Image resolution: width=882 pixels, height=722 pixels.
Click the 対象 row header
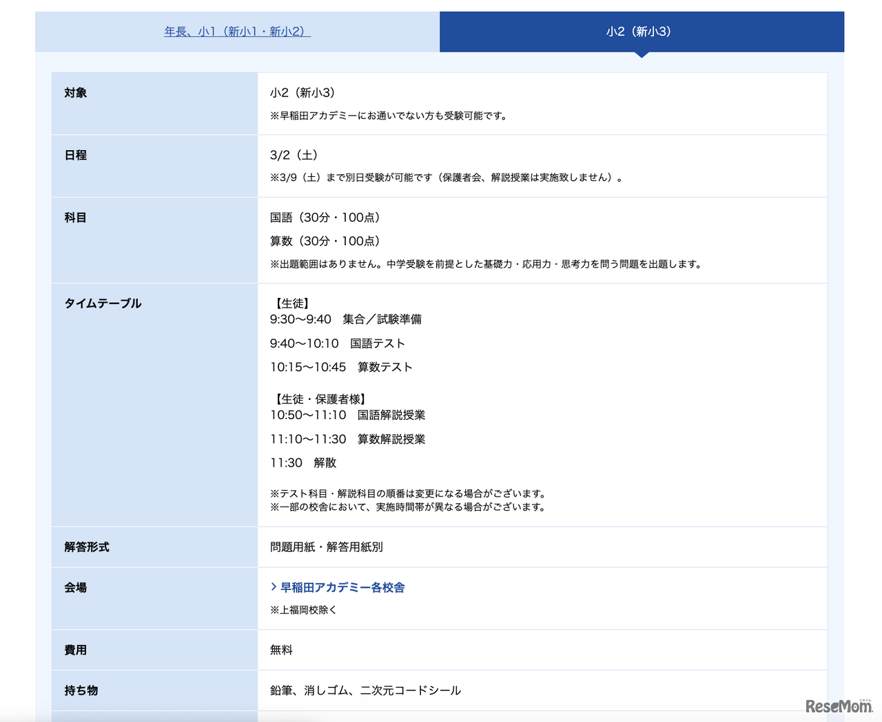tap(76, 93)
